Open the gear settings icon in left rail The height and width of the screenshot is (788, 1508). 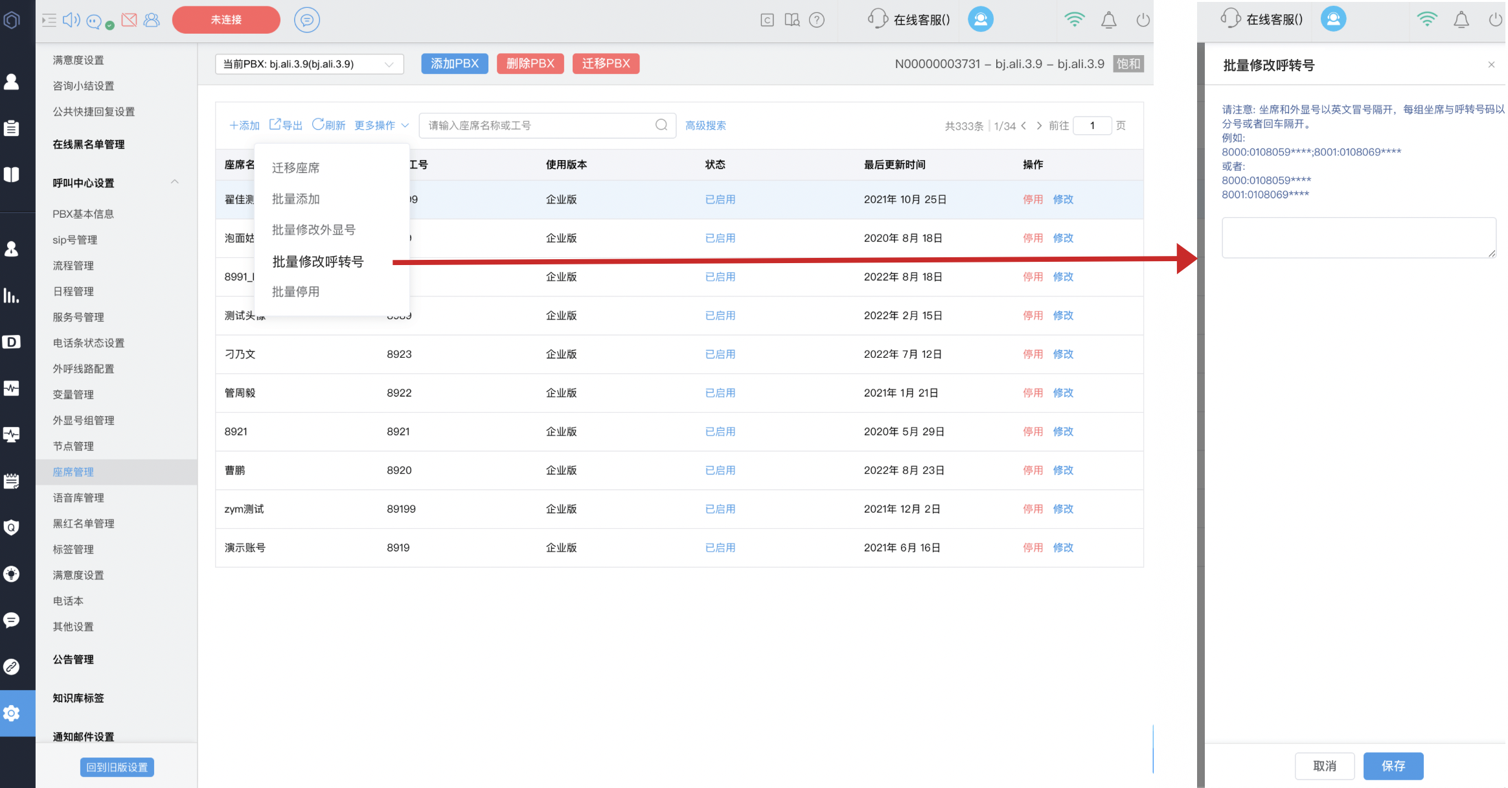[x=12, y=713]
